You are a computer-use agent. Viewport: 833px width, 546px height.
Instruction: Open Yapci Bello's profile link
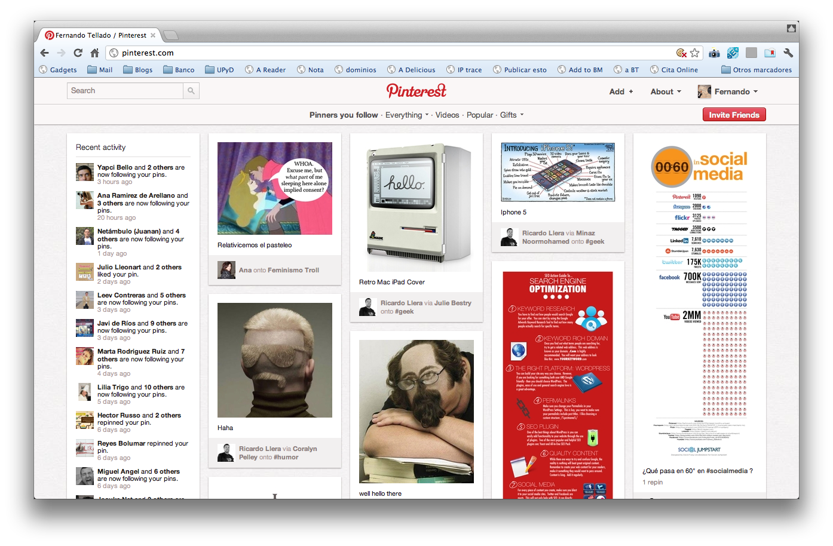pyautogui.click(x=115, y=167)
